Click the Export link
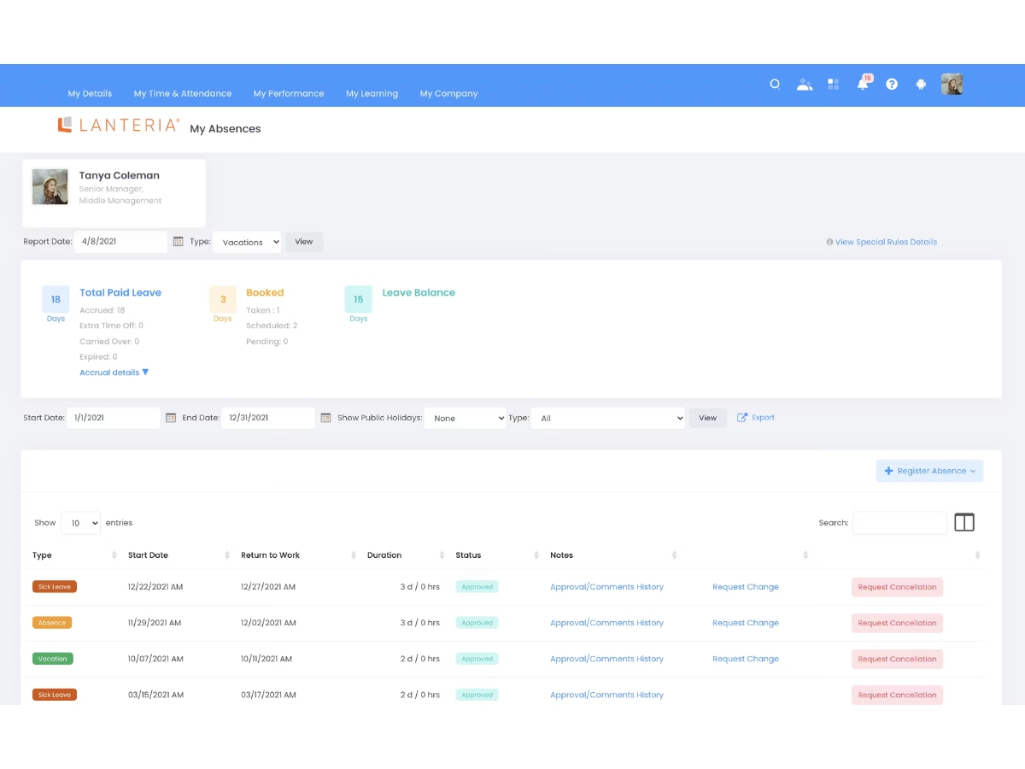The height and width of the screenshot is (769, 1025). [x=756, y=418]
